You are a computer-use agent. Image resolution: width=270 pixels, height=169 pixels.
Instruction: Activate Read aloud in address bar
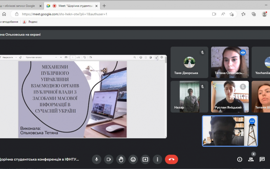coord(223,14)
